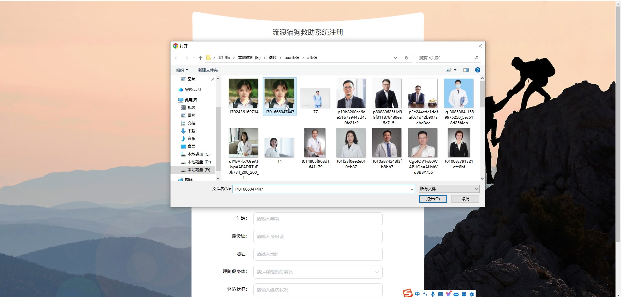This screenshot has width=621, height=297.
Task: Click the forward navigation arrow in dialog
Action: tap(186, 58)
